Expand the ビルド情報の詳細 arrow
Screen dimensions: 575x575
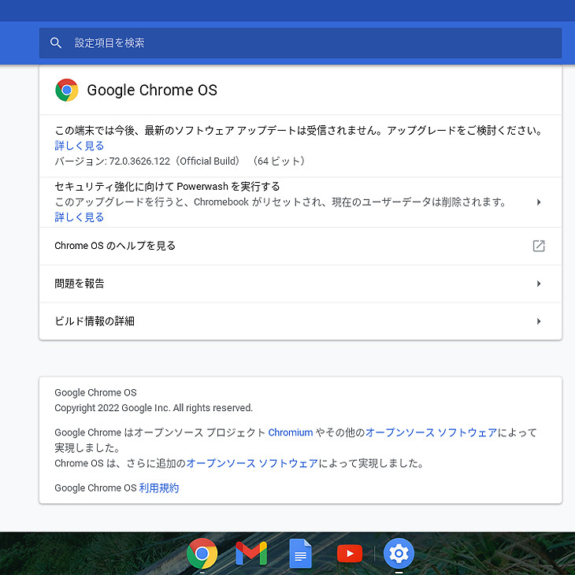pyautogui.click(x=538, y=321)
